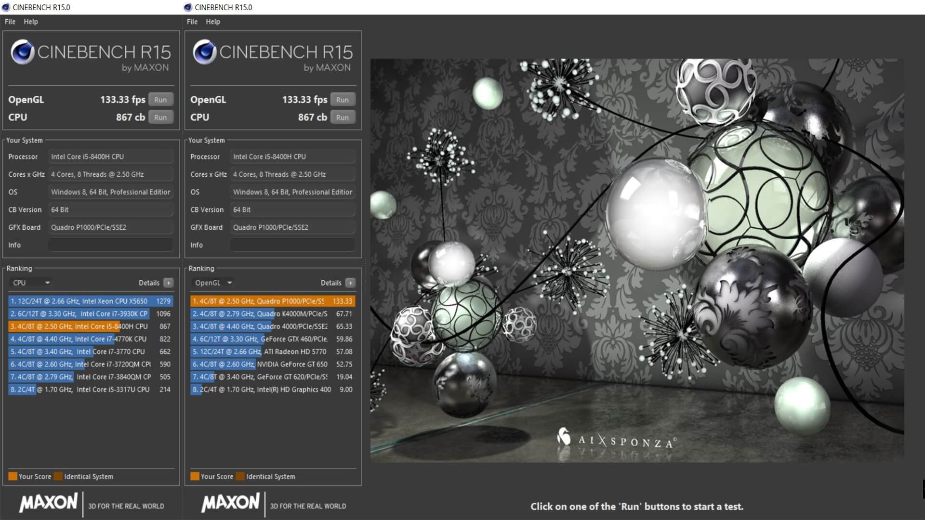Click the title bar app icon of right Cinebench window

click(x=188, y=7)
